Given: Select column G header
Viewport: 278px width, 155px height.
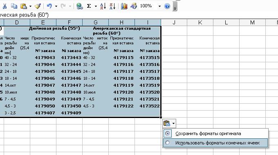Looking at the screenshot, I should 95,22.
